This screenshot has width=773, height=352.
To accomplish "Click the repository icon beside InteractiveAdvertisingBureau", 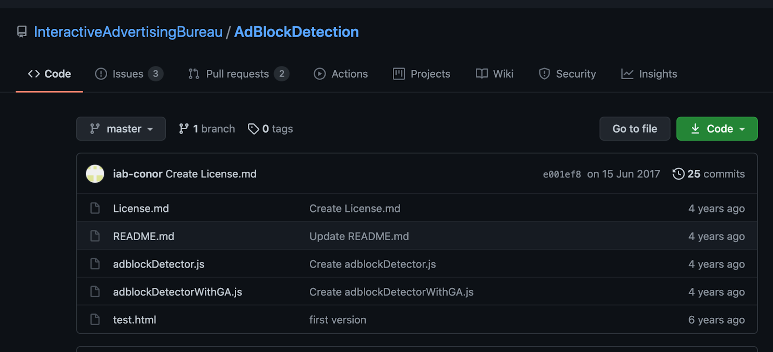I will 22,32.
